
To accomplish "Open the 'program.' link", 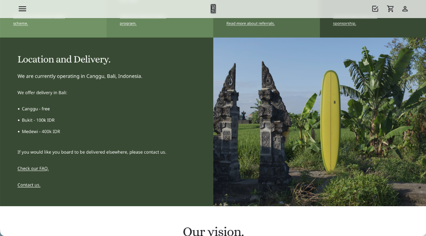I will point(128,23).
